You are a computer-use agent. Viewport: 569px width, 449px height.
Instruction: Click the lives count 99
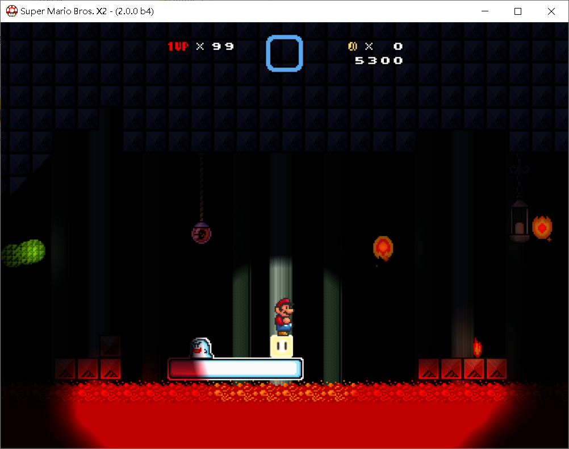pos(223,47)
